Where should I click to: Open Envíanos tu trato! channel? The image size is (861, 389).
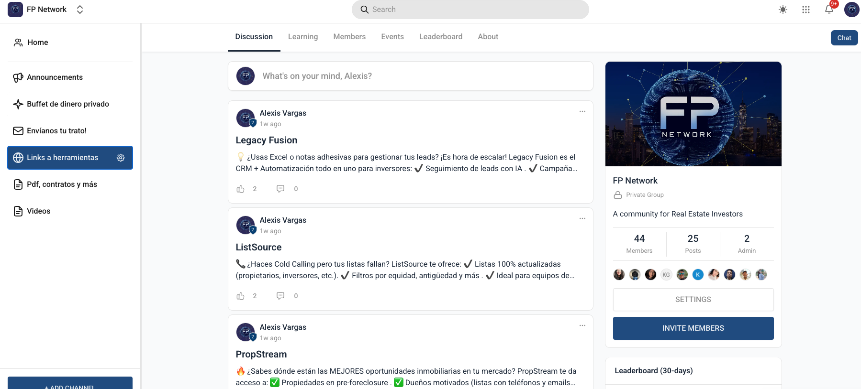click(70, 131)
